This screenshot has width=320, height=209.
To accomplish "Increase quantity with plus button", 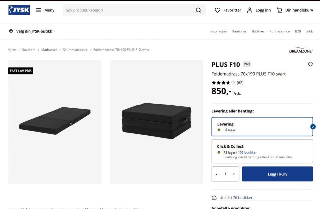I will (x=234, y=174).
